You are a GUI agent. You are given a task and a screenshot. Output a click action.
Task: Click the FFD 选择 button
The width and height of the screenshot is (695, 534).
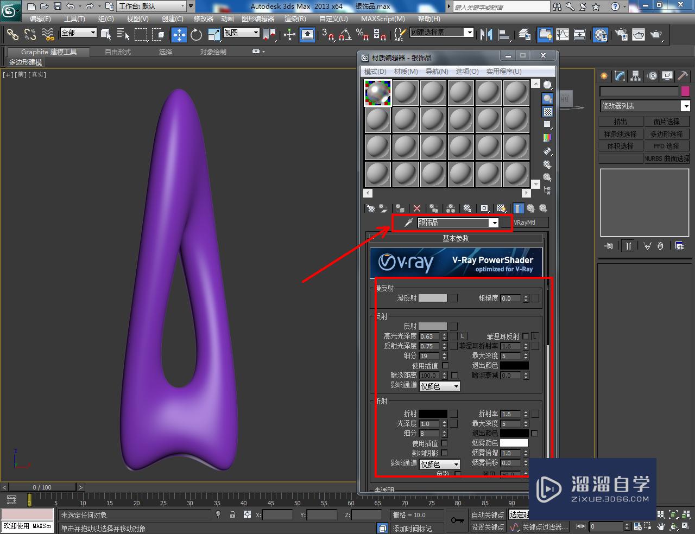tap(666, 146)
